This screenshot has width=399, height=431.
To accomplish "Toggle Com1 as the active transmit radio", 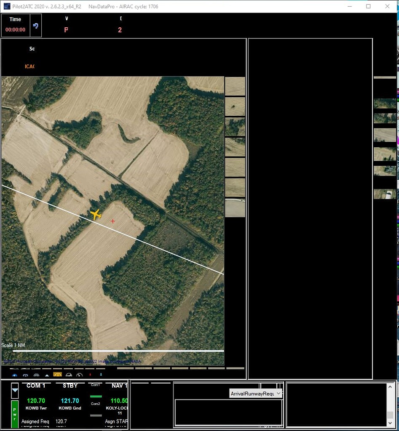I will [95, 396].
